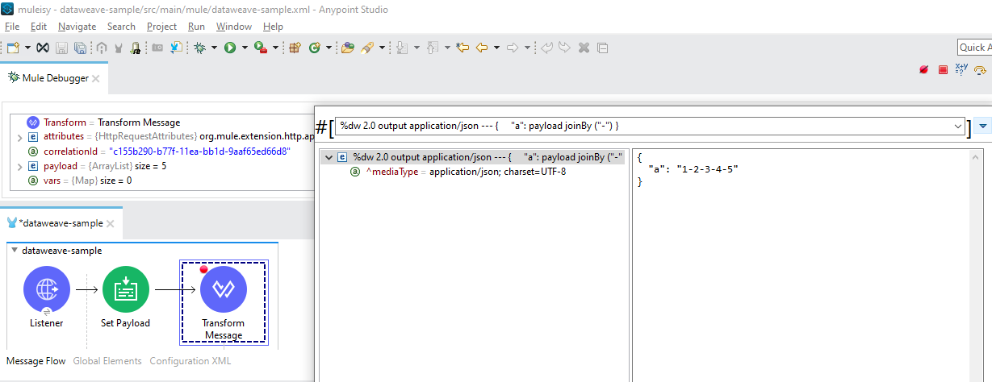
Task: Click the Open Type folder icon
Action: click(348, 48)
